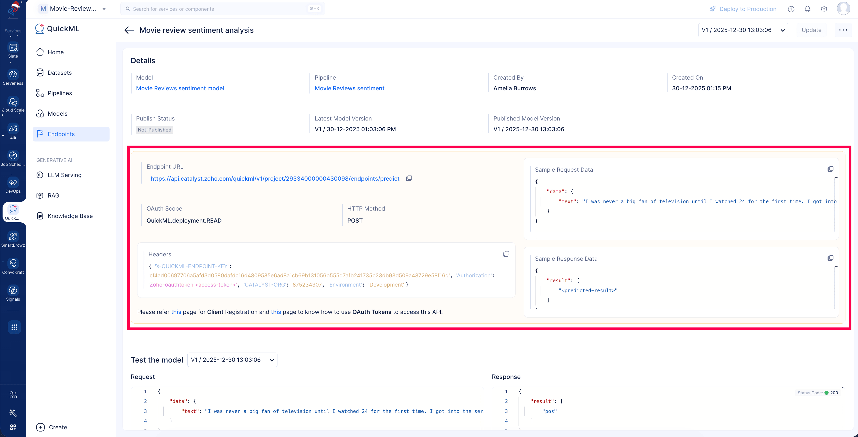This screenshot has width=858, height=437.
Task: Click the help question mark icon
Action: click(x=791, y=9)
